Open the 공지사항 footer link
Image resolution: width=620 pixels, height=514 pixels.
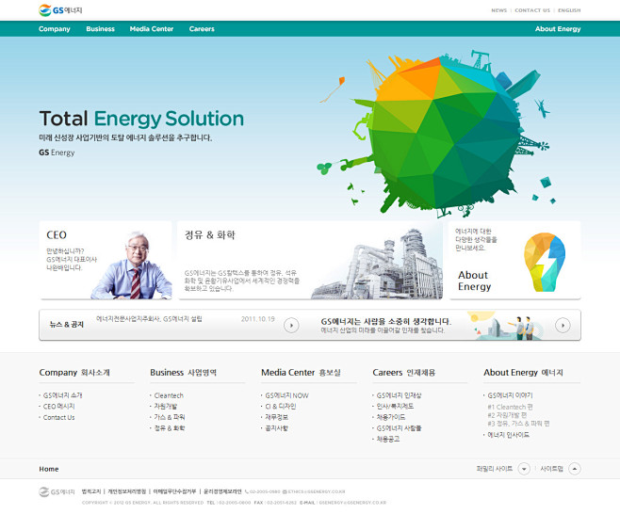(x=276, y=428)
